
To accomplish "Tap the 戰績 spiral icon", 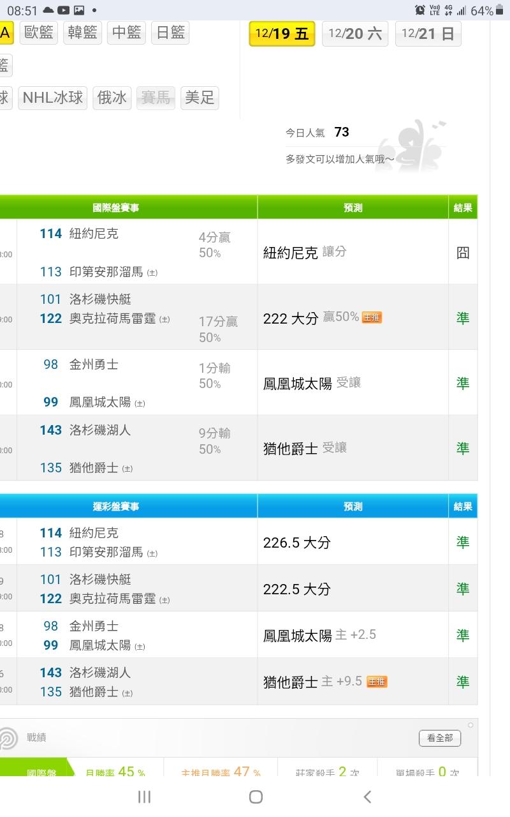I will (x=9, y=738).
